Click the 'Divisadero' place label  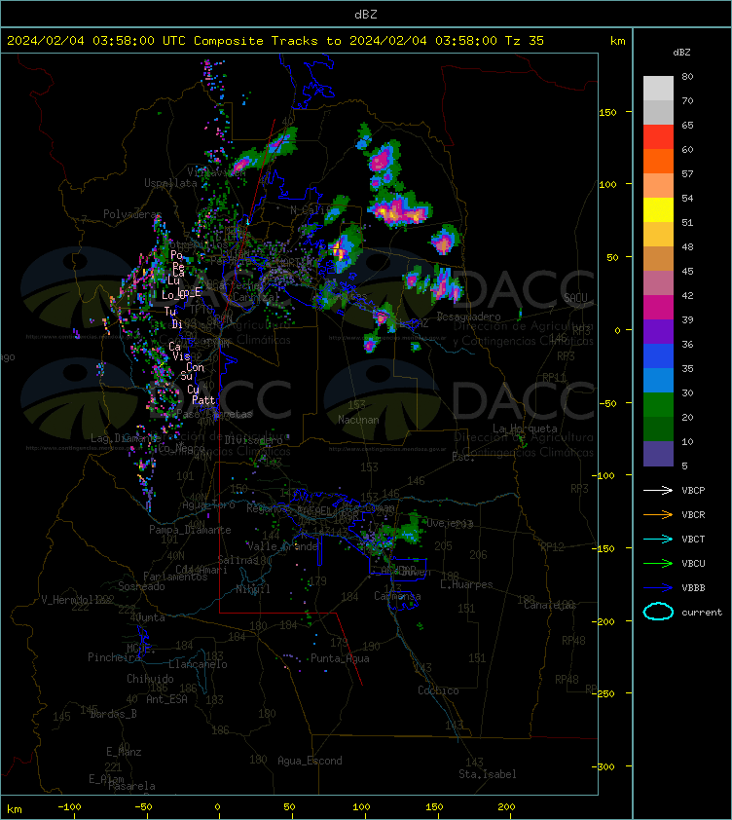(x=254, y=440)
